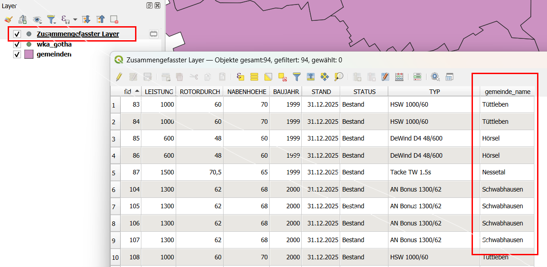Deselect all features in the attribute table

coord(282,77)
